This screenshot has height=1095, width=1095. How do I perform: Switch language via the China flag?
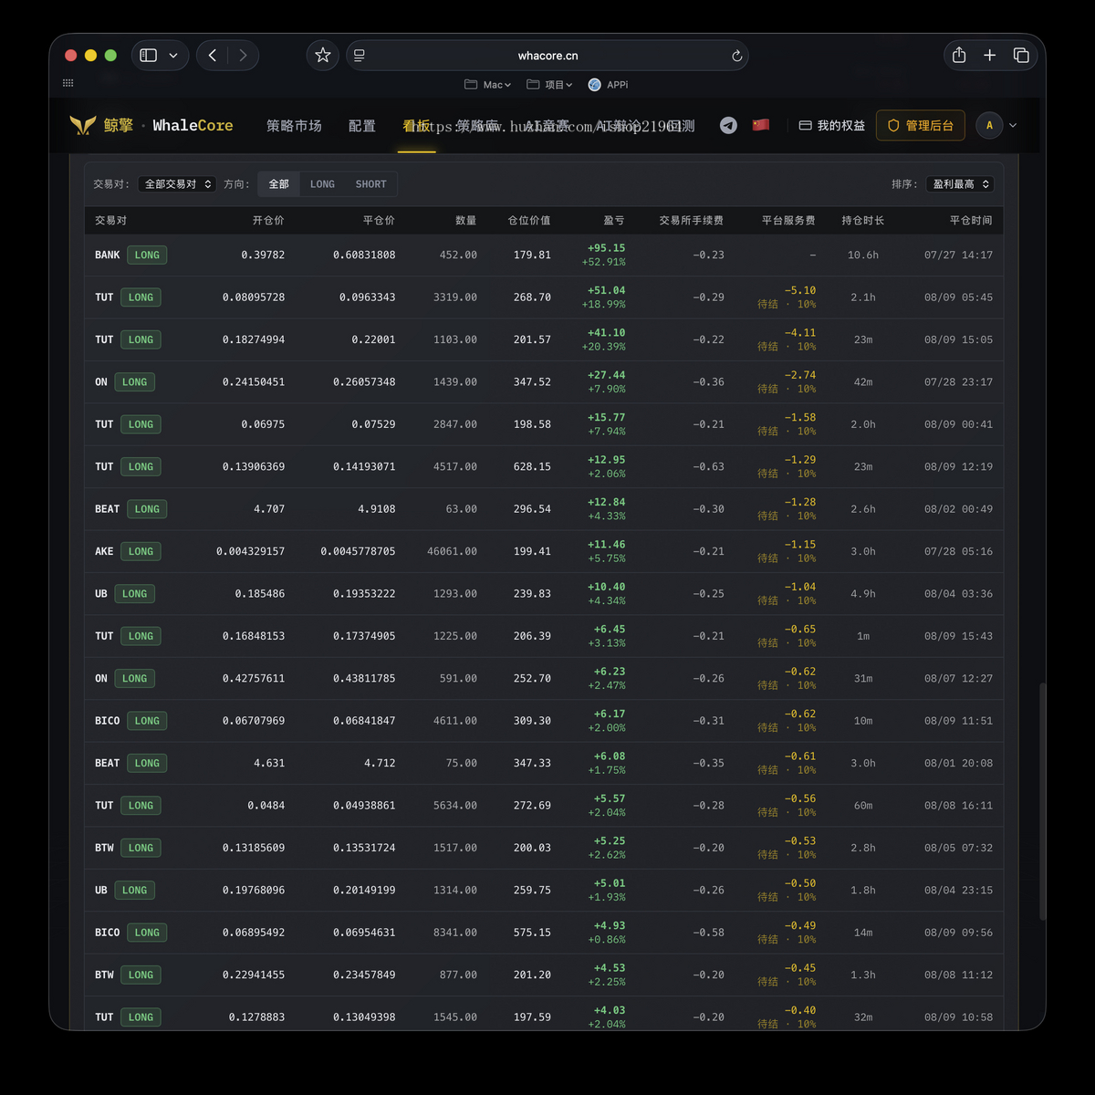point(761,125)
